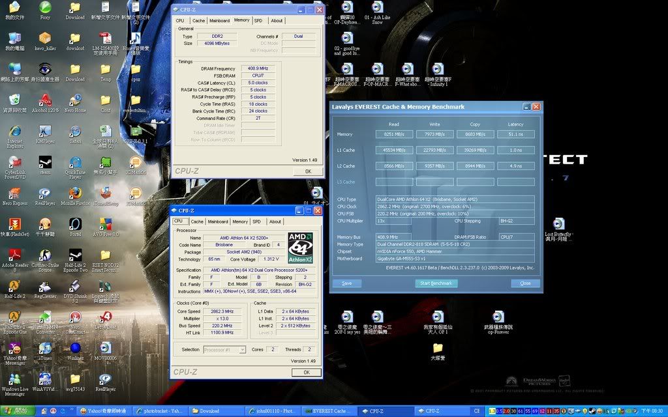Image resolution: width=668 pixels, height=417 pixels.
Task: Launch CyberLink PowerDVD shortcut
Action: pos(15,167)
